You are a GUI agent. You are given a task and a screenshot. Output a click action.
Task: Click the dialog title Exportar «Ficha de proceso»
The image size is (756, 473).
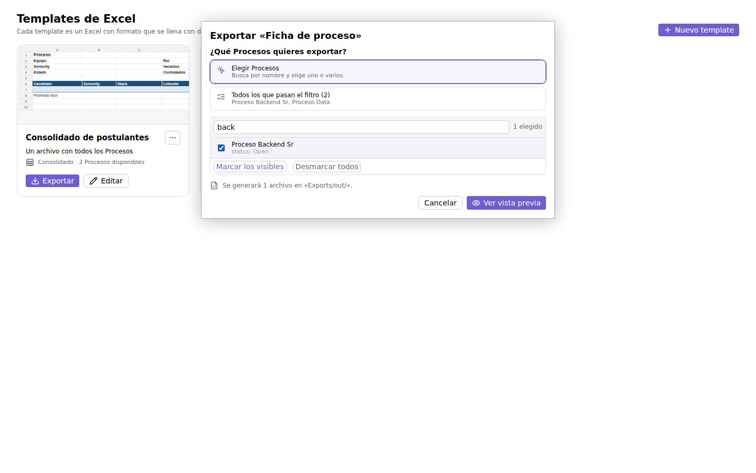pos(286,36)
